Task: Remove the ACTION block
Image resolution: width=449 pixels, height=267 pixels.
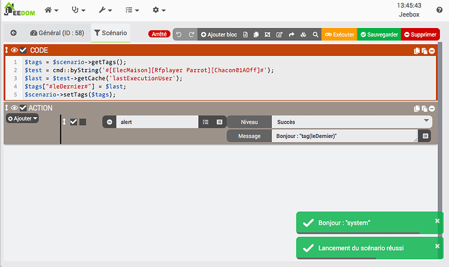Action: point(432,109)
